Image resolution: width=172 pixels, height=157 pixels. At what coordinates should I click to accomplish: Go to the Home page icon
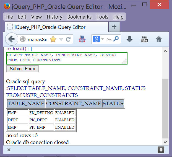pos(159,39)
